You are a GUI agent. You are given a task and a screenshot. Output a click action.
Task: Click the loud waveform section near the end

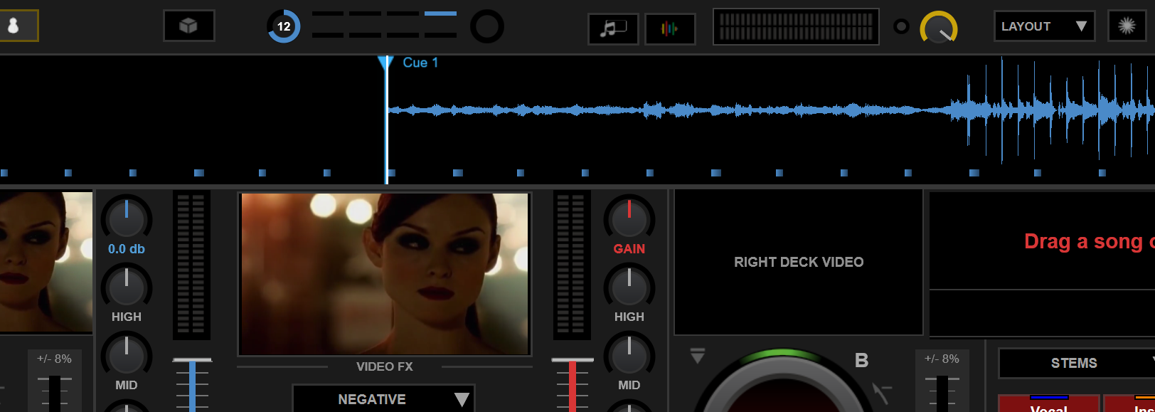pos(1053,110)
